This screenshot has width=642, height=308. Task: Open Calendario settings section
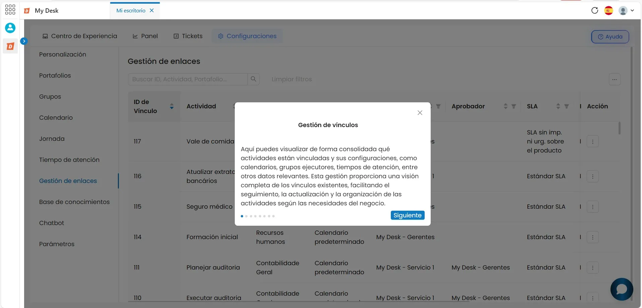[x=56, y=118]
